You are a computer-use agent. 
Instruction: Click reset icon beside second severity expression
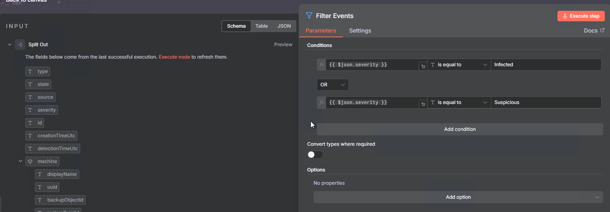tap(423, 104)
